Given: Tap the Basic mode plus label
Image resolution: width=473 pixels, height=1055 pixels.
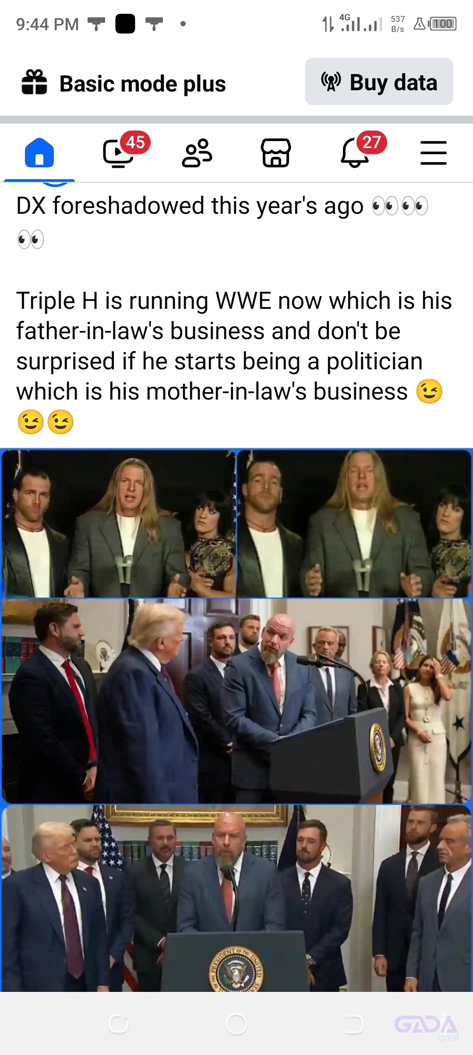Looking at the screenshot, I should coord(142,84).
